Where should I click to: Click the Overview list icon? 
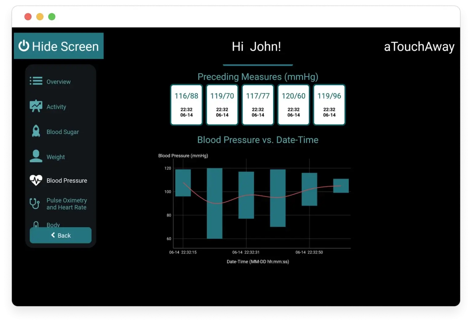point(36,81)
